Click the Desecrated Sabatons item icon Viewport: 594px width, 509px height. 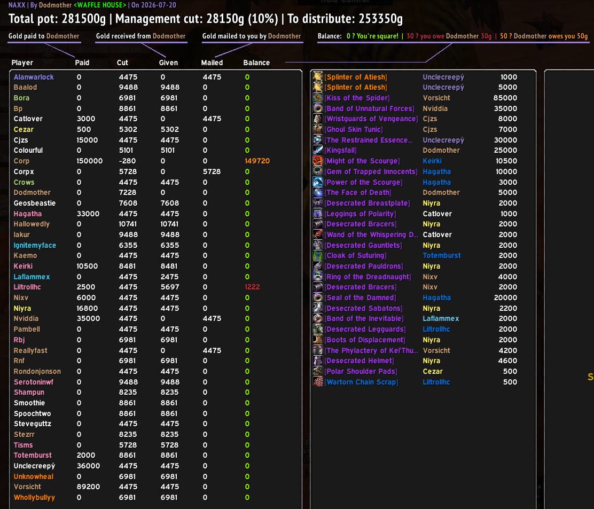317,308
